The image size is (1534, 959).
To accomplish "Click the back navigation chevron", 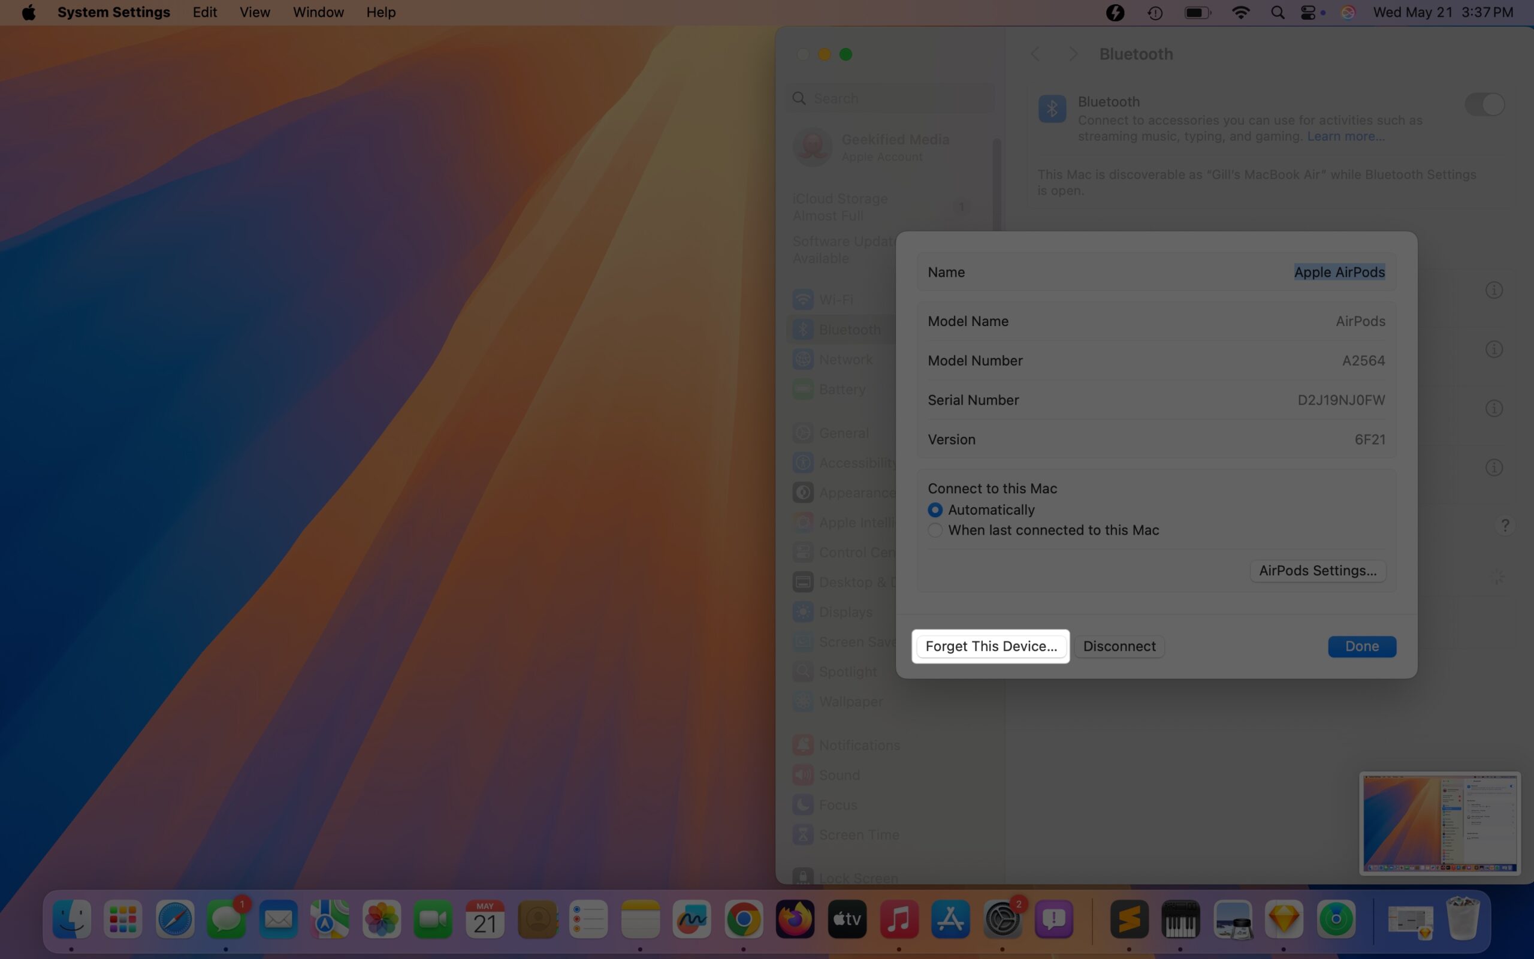I will (x=1036, y=54).
